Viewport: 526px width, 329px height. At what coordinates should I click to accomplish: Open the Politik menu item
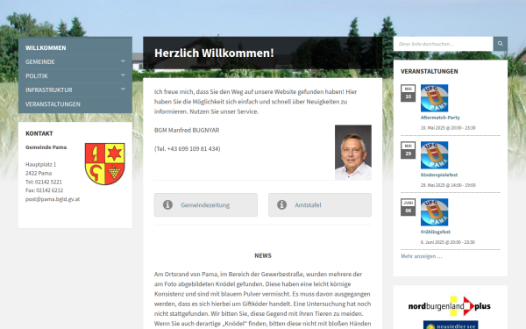click(37, 76)
